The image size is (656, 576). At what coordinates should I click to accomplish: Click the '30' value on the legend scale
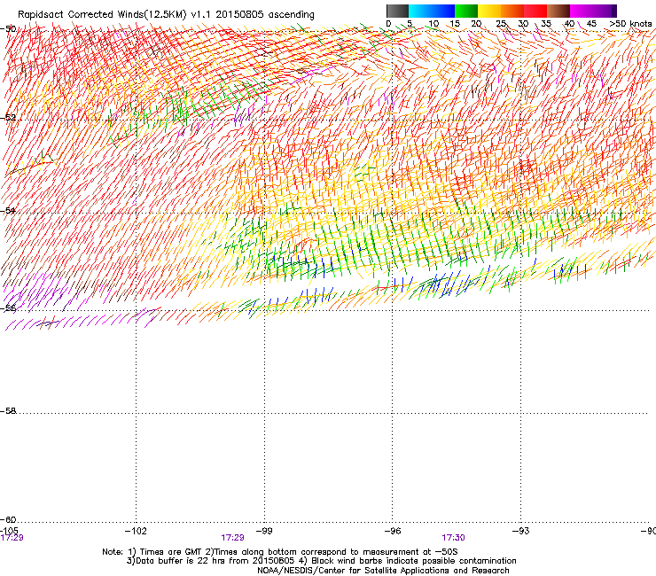[523, 24]
